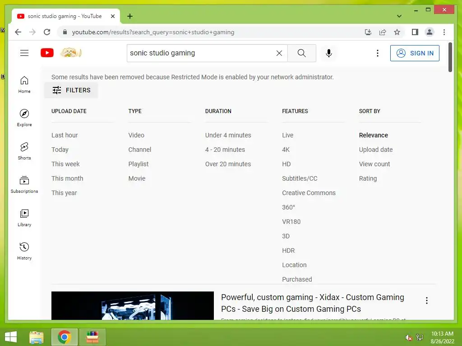
Task: Click the sonic studio gaming YouTube tab
Action: click(x=65, y=16)
